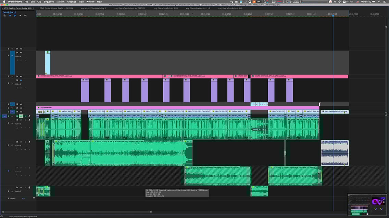The height and width of the screenshot is (218, 389).
Task: Select the Insert and overwrite sequences as nests icon
Action: pos(5,16)
